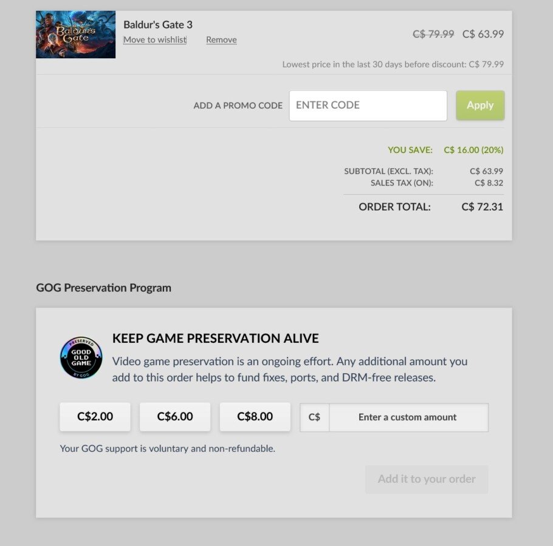Select the C$2.00 donation amount
Viewport: 553px width, 546px height.
pyautogui.click(x=95, y=417)
